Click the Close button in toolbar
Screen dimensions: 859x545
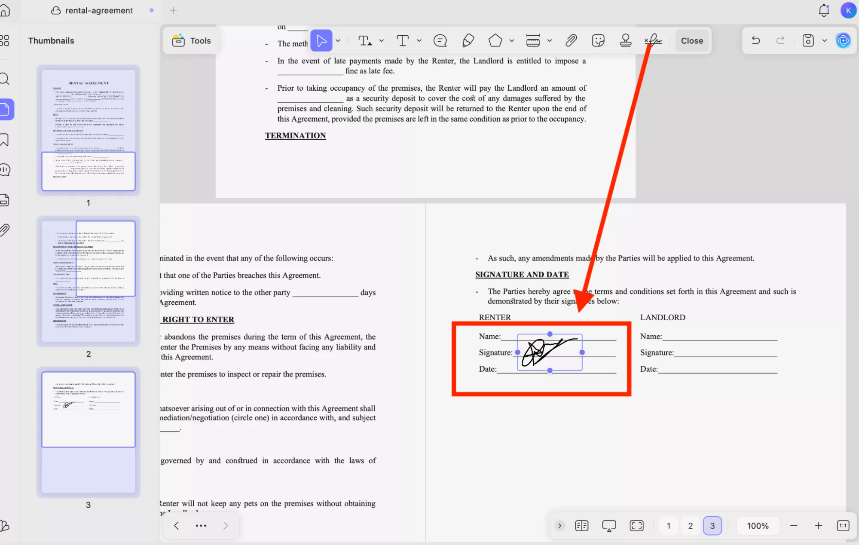click(x=691, y=40)
